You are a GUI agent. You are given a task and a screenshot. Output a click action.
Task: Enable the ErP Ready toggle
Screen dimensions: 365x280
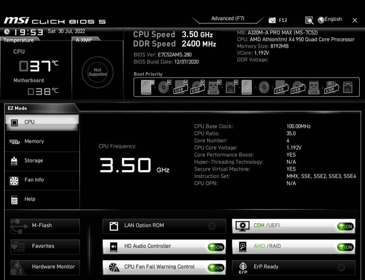tap(341, 268)
